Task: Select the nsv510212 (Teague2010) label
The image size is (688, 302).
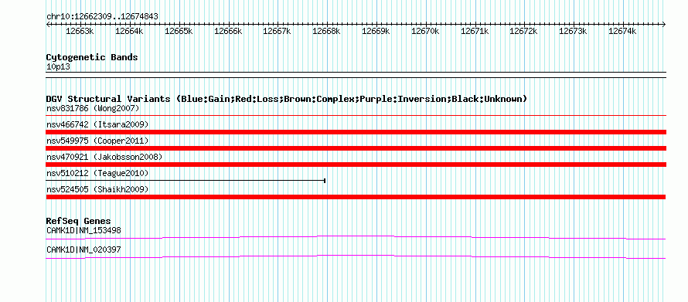Action: tap(97, 173)
